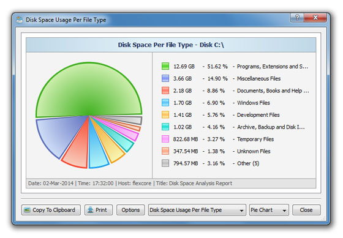Click the '794.57 MB' size value
The image size is (343, 238).
[186, 163]
